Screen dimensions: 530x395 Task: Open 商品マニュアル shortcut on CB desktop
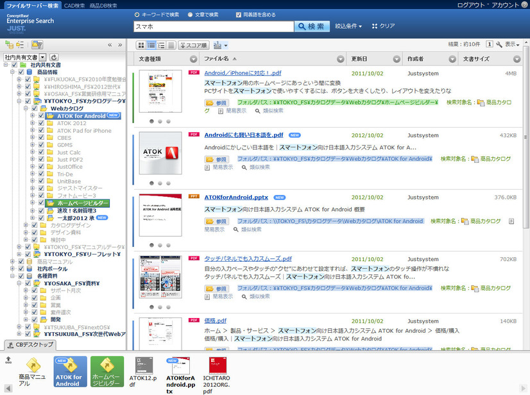pyautogui.click(x=33, y=372)
